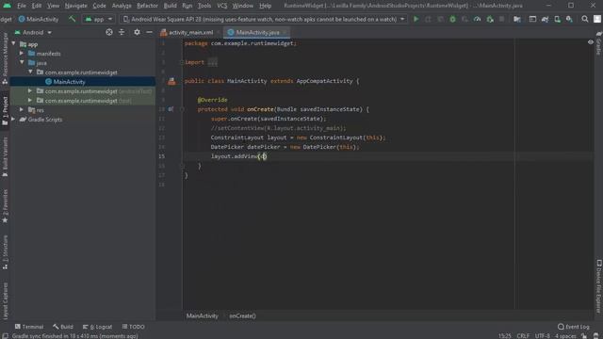Screen dimensions: 603x339
Task: Open TODO tool window
Action: (134, 327)
